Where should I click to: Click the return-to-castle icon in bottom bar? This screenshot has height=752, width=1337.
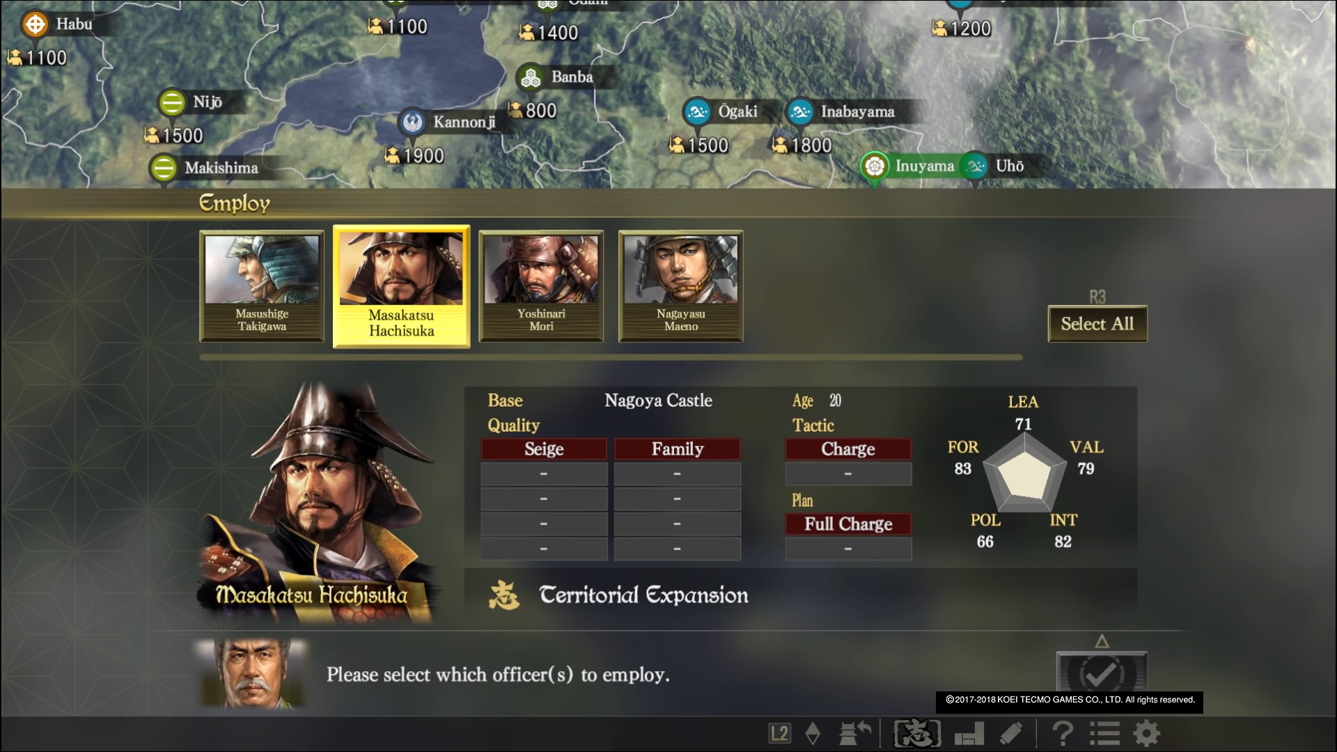(855, 733)
